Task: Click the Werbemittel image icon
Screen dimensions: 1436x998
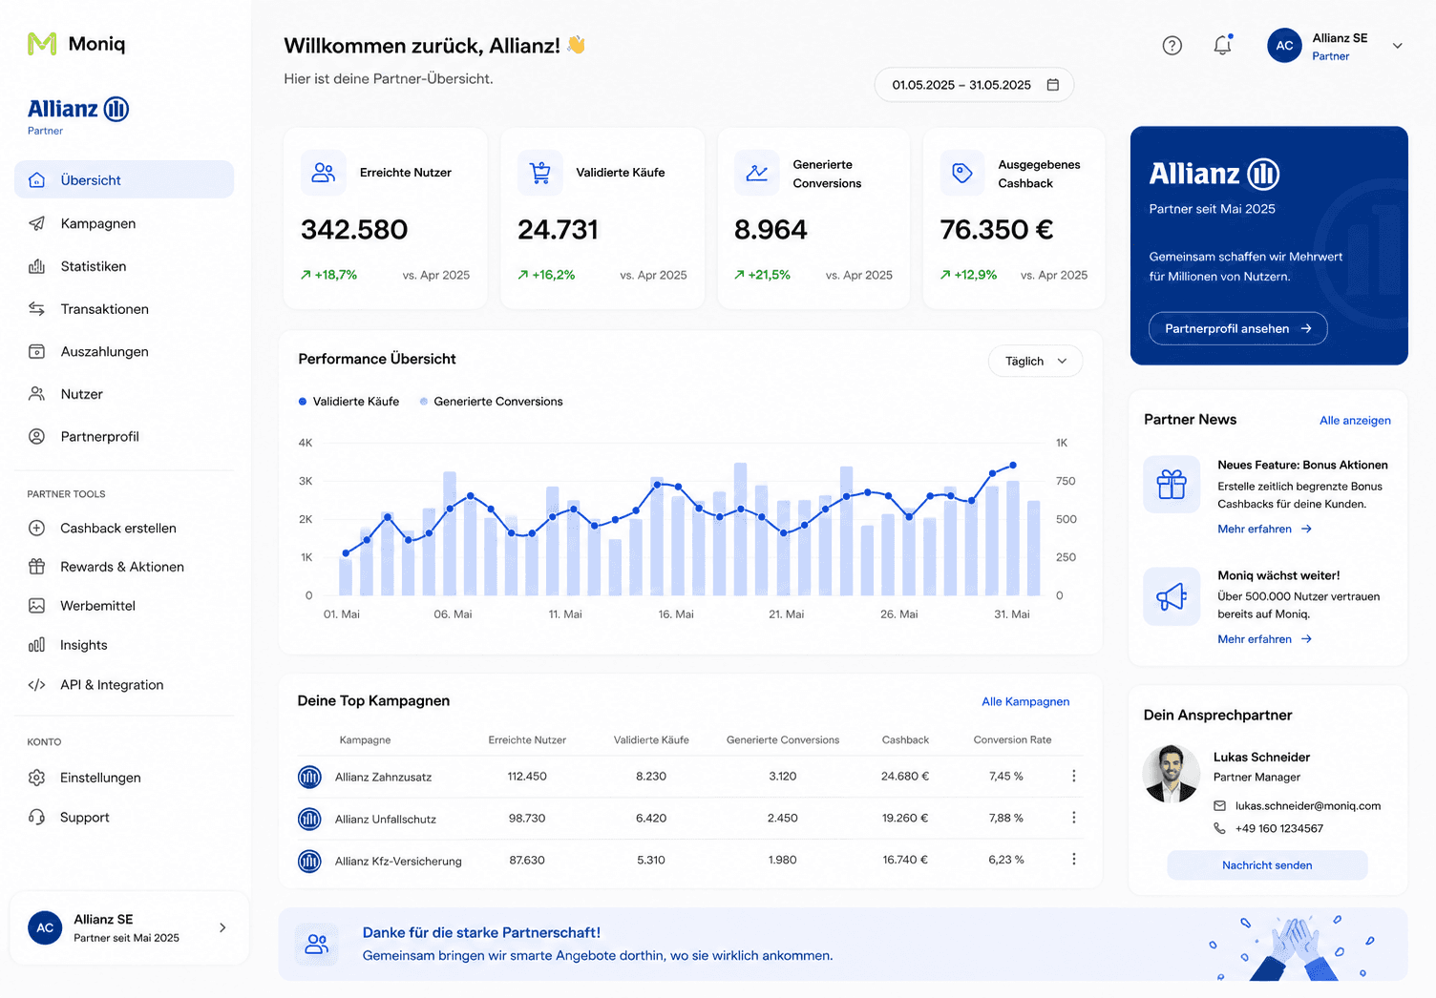Action: coord(36,606)
